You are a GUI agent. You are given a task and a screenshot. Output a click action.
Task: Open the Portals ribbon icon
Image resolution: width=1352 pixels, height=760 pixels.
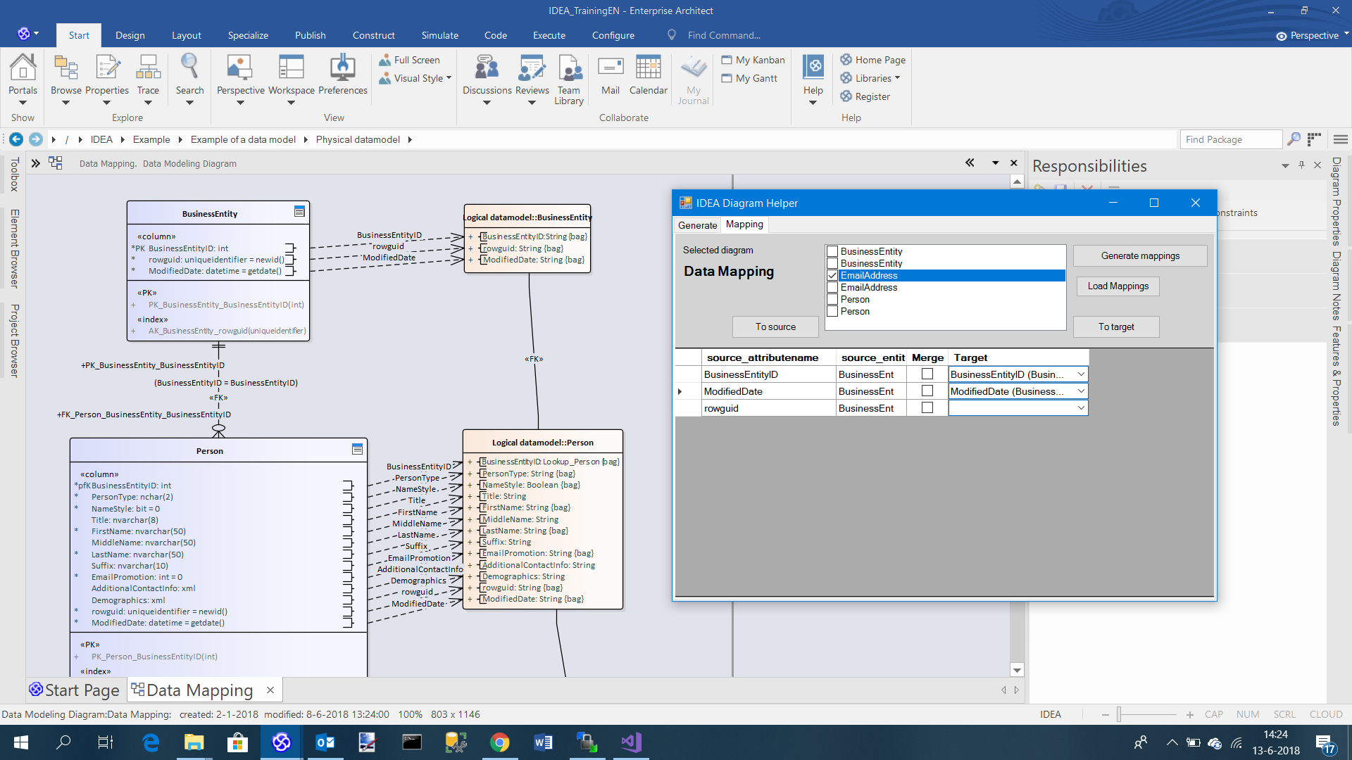point(23,69)
